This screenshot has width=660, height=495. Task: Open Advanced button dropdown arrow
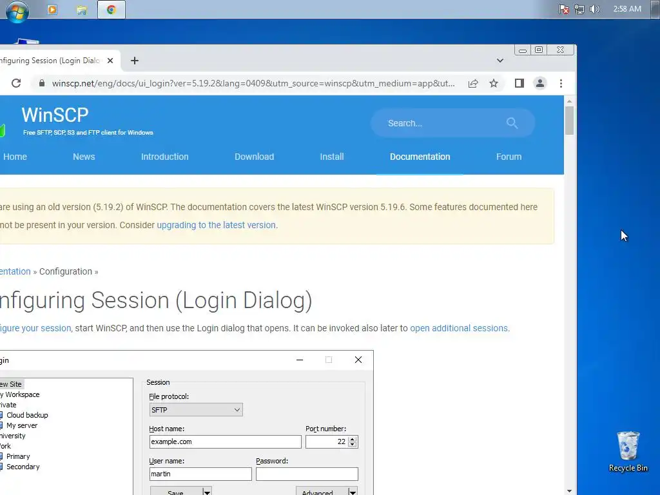(353, 491)
